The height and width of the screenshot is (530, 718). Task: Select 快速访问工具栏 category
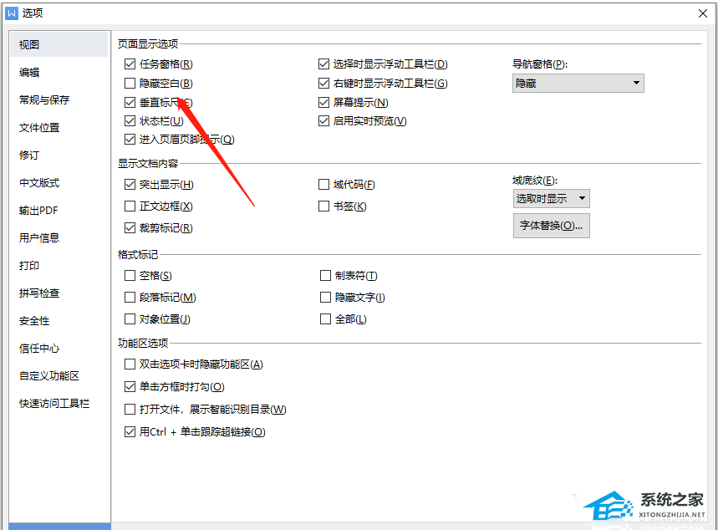pos(54,403)
